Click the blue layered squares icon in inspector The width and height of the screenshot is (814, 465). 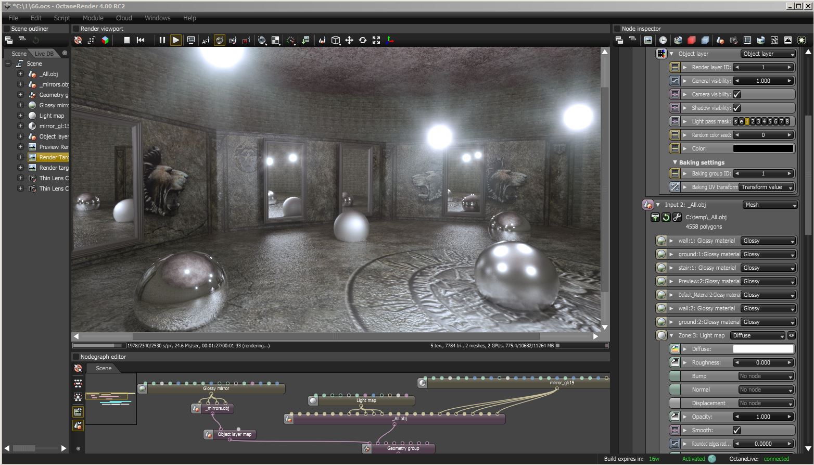click(705, 40)
